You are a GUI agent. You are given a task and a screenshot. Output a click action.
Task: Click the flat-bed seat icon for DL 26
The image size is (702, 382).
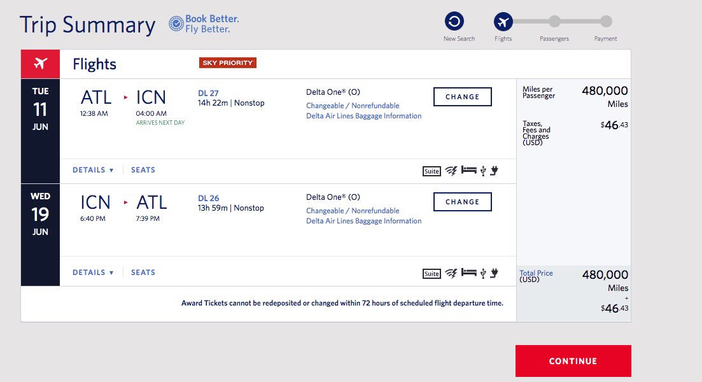click(469, 272)
